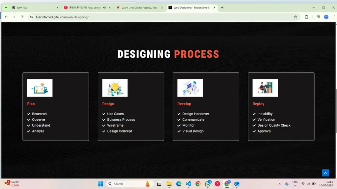Image resolution: width=337 pixels, height=189 pixels.
Task: Close the New Tab tab
Action: tap(57, 8)
